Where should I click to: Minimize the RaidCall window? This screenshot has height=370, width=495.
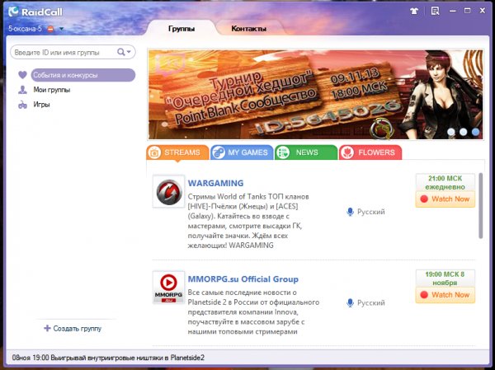click(453, 11)
